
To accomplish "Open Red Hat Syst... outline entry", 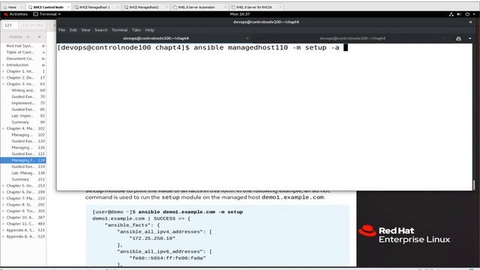I will [19, 46].
